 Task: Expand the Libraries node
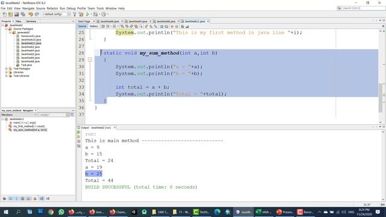pyautogui.click(x=7, y=72)
